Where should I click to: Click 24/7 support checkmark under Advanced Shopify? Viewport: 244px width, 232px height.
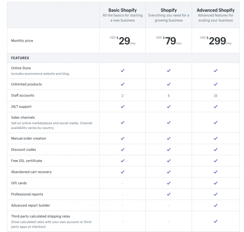click(215, 107)
